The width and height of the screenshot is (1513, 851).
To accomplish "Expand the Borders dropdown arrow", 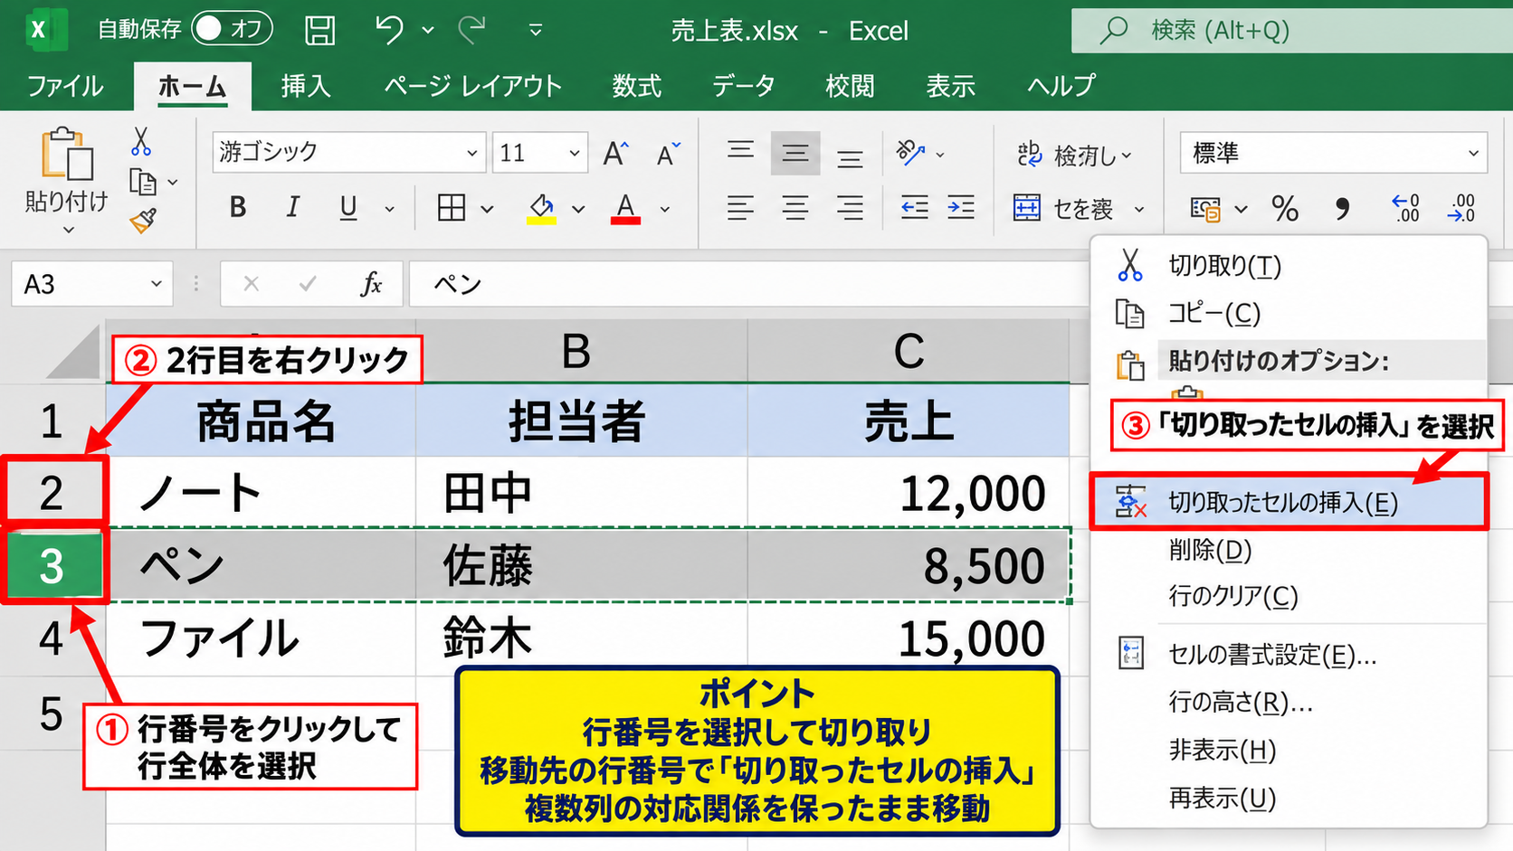I will (487, 210).
